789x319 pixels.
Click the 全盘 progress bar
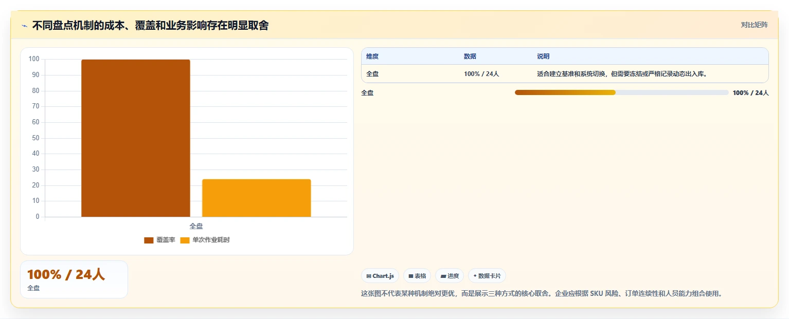(x=621, y=92)
